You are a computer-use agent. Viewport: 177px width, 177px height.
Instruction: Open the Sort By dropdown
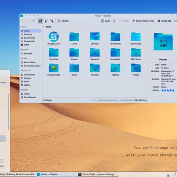click(63, 21)
